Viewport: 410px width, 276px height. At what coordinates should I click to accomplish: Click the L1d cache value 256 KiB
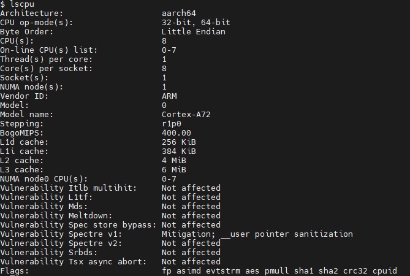tap(179, 142)
